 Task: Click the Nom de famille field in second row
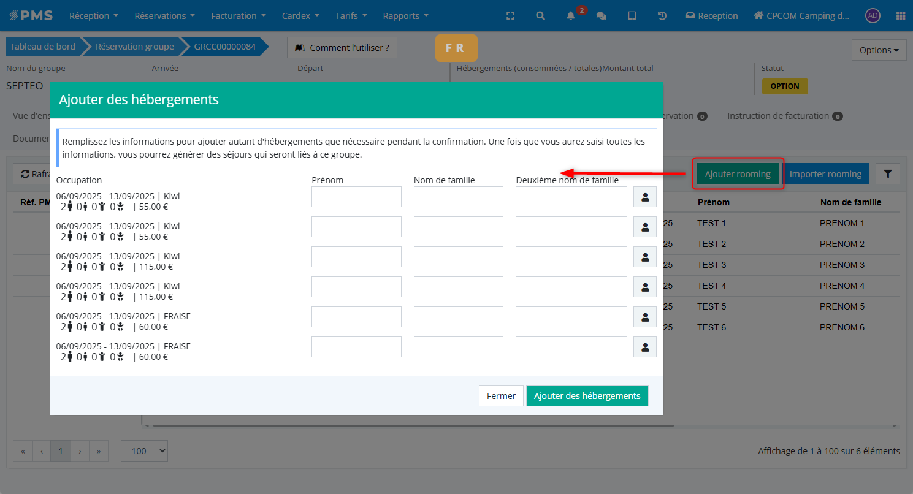click(458, 227)
